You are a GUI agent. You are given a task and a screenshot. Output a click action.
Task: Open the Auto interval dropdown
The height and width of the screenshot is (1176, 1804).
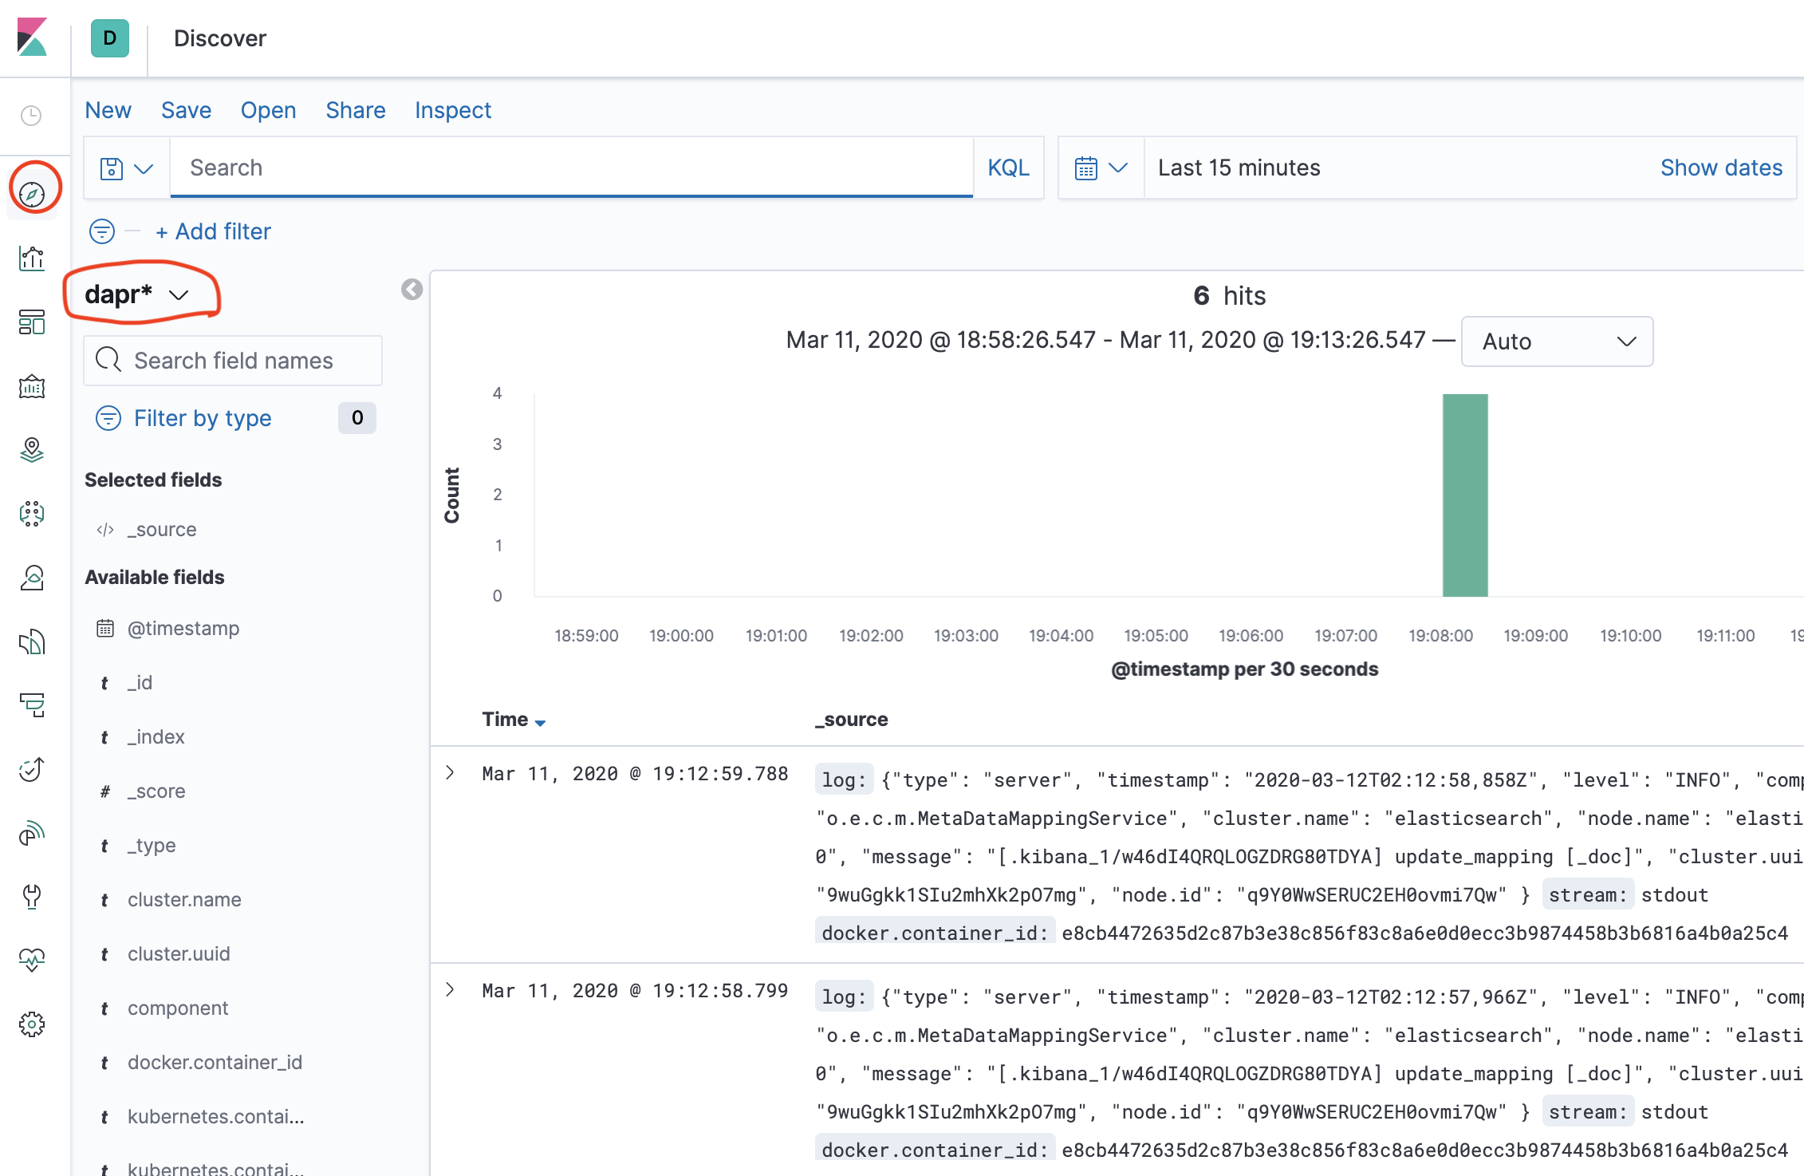click(x=1557, y=341)
